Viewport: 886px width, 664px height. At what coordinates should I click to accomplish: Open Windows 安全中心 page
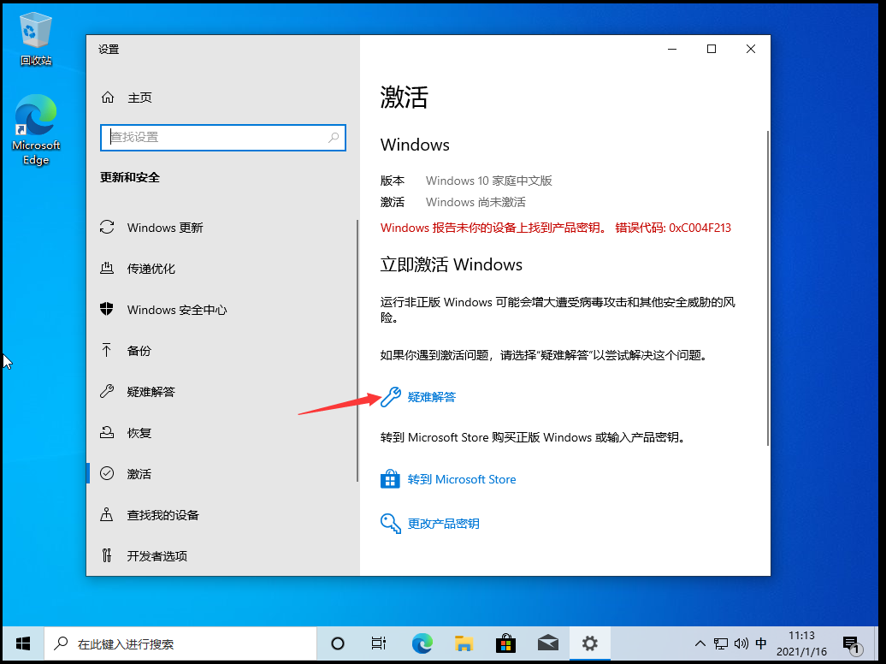pos(222,310)
